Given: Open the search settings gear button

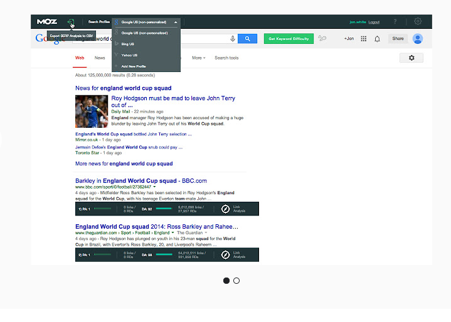Looking at the screenshot, I should 411,58.
